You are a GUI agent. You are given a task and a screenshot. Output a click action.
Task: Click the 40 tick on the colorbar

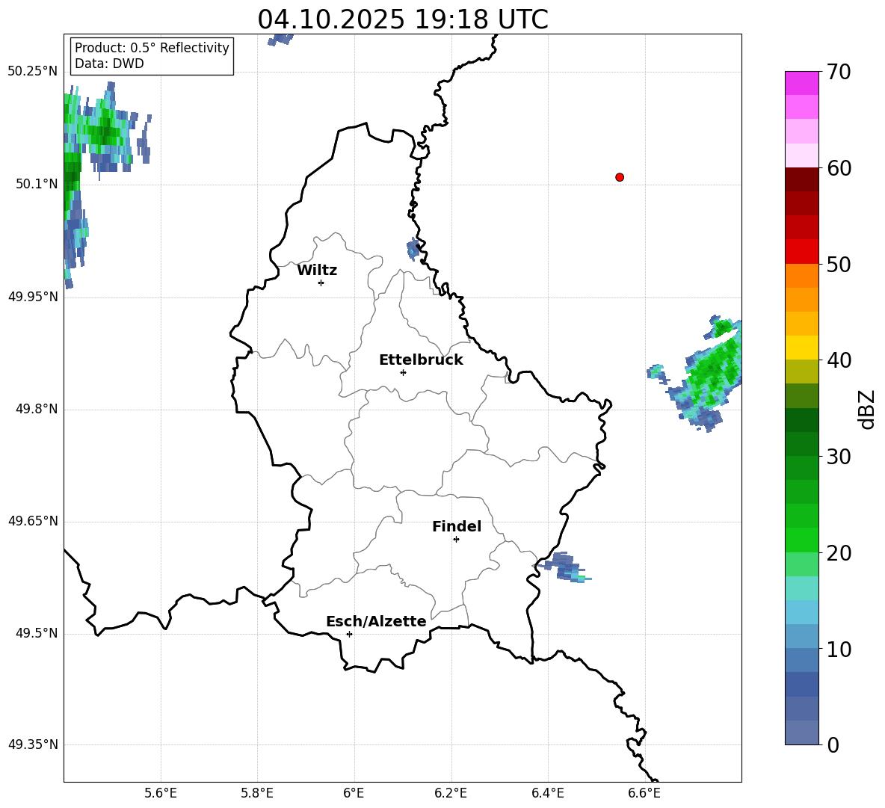(x=839, y=360)
